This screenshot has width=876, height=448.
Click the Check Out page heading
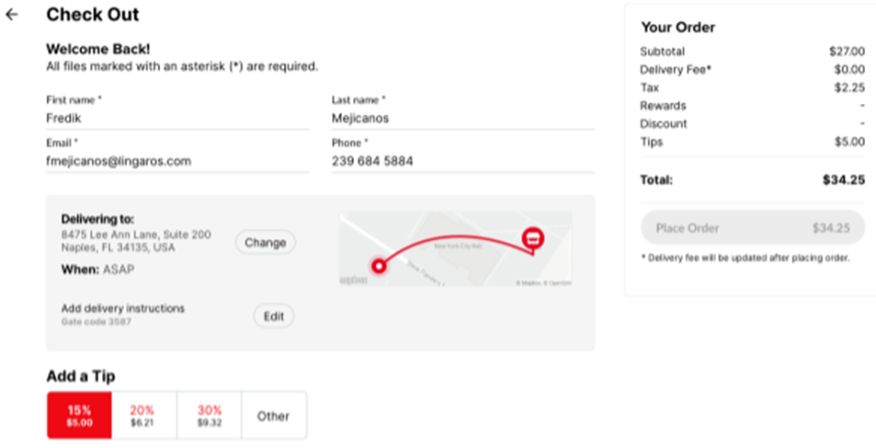click(x=93, y=15)
